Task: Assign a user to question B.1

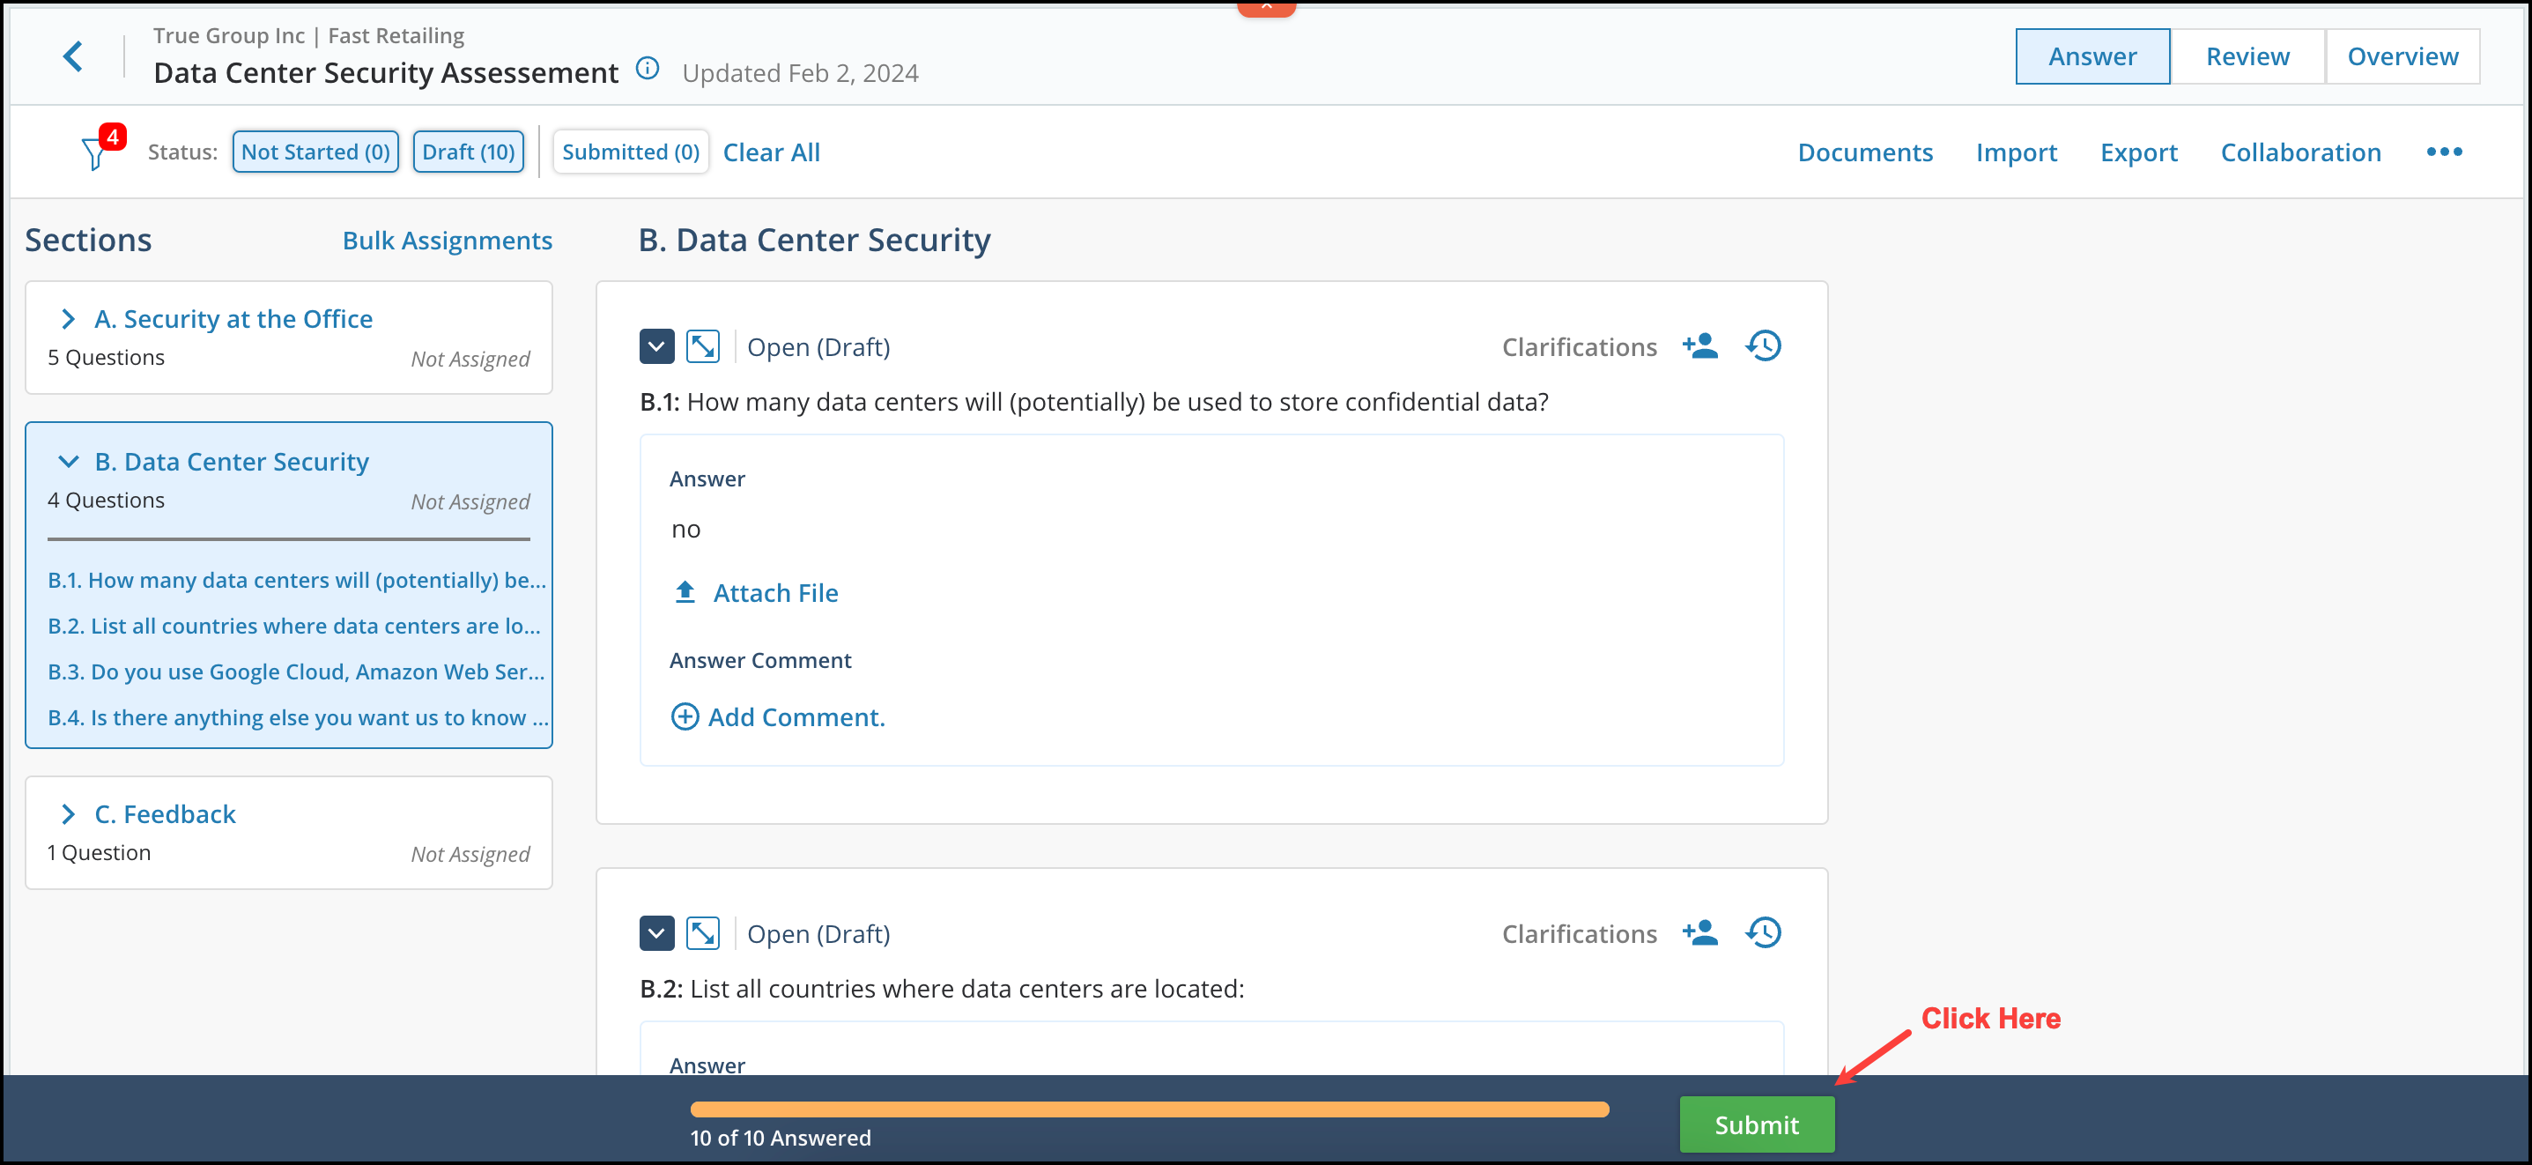Action: [x=1701, y=346]
